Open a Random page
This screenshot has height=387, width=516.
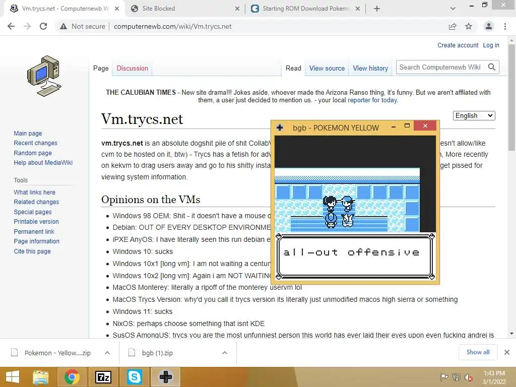tap(33, 153)
